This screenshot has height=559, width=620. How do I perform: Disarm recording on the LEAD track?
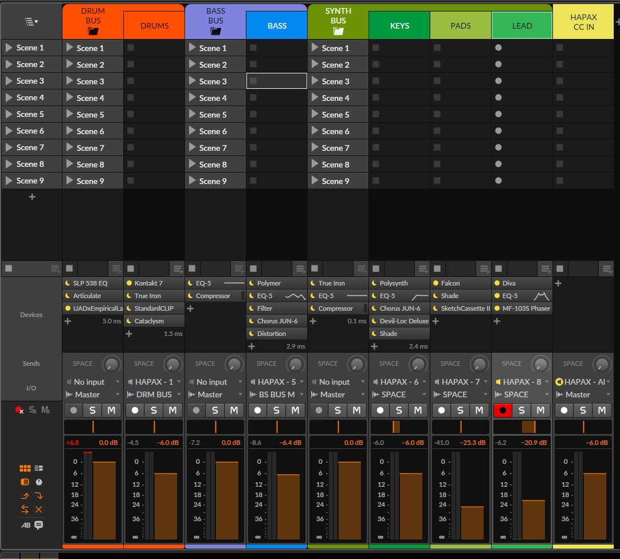pos(503,411)
